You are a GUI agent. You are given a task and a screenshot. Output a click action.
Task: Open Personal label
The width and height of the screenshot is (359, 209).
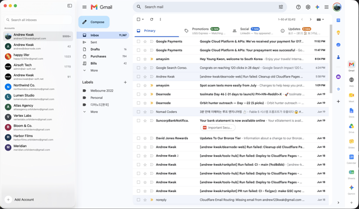coord(96,98)
